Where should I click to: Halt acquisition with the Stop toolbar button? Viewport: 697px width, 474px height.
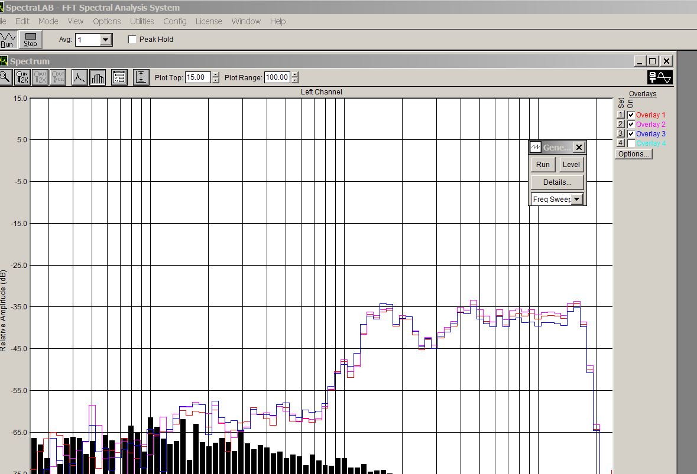[31, 40]
